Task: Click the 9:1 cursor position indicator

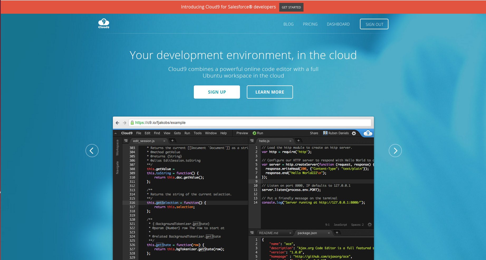Action: (327, 225)
